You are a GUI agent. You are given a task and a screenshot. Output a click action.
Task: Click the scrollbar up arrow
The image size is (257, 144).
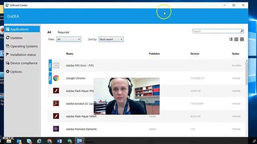click(247, 61)
